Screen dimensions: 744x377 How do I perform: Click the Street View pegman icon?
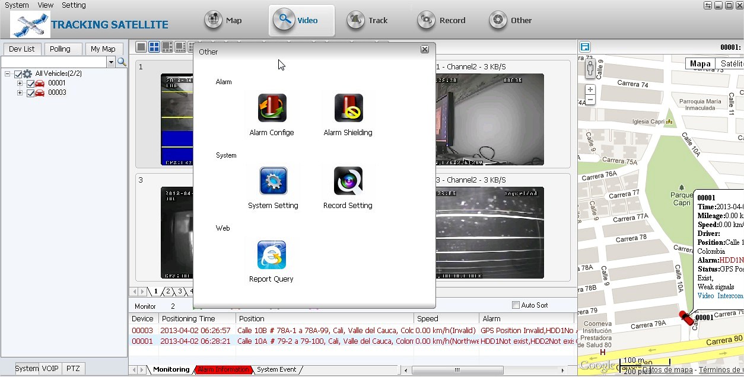[590, 69]
